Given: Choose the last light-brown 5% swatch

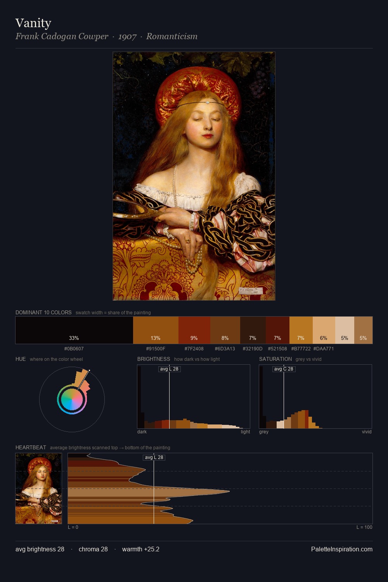Looking at the screenshot, I should (363, 330).
